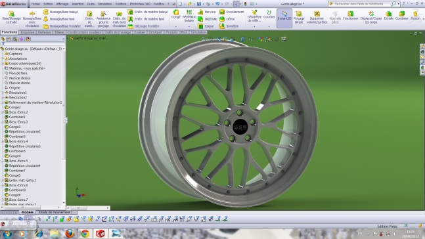Select the Echelle scale tool

[x=388, y=16]
